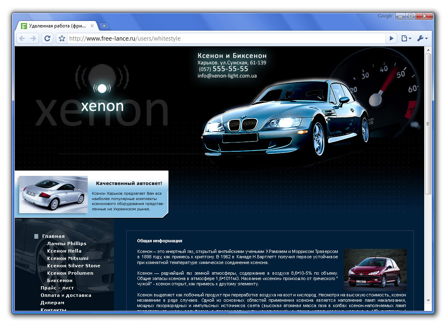448x328 pixels.
Task: Select the Удаленная работа tab
Action: point(57,26)
